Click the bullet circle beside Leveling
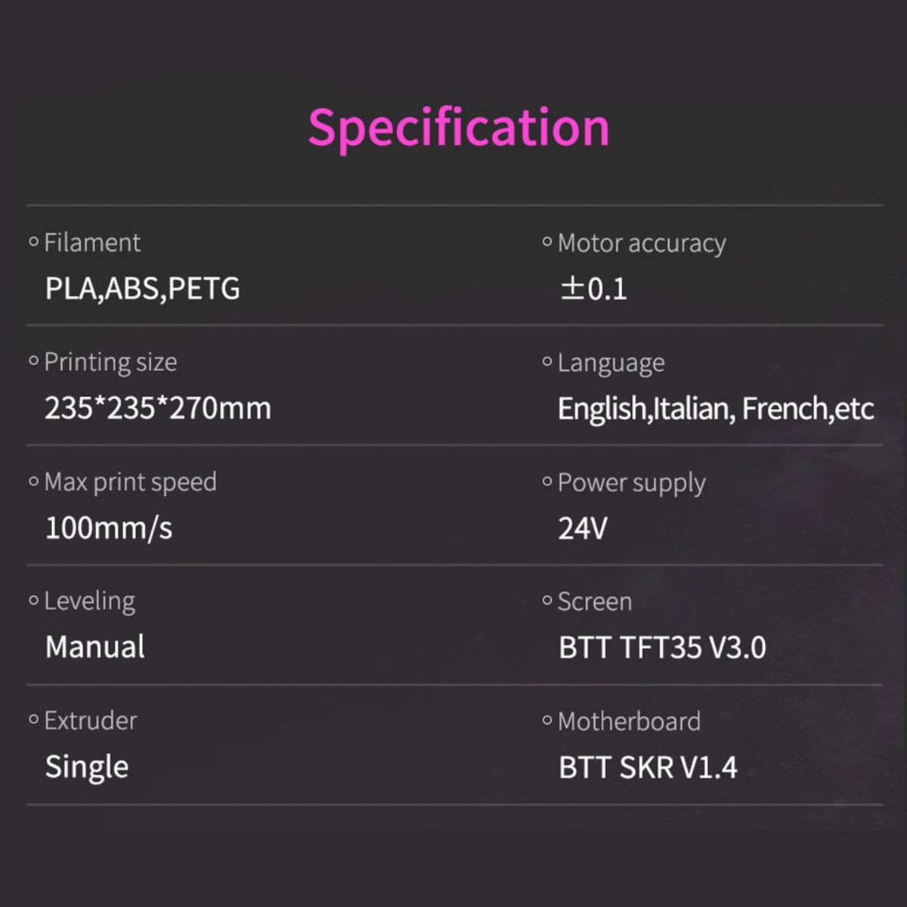 point(33,601)
